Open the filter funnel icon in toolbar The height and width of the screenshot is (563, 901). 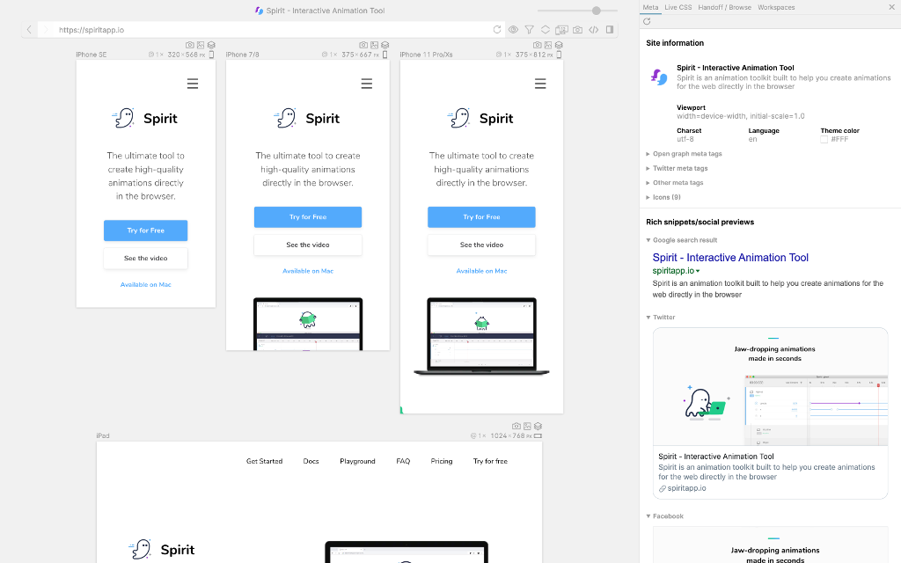tap(529, 29)
